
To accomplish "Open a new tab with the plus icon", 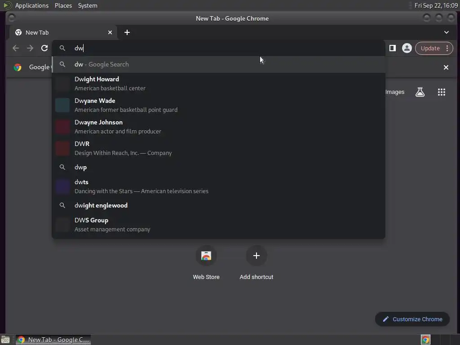I will [x=127, y=32].
